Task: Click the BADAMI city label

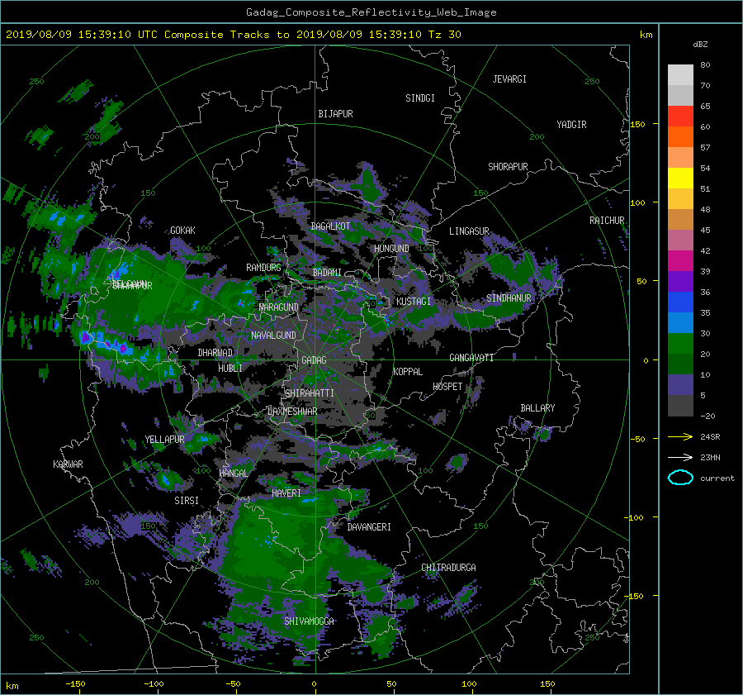Action: click(327, 273)
